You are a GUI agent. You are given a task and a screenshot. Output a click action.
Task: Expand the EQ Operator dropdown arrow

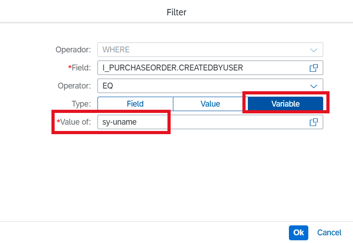pos(314,86)
